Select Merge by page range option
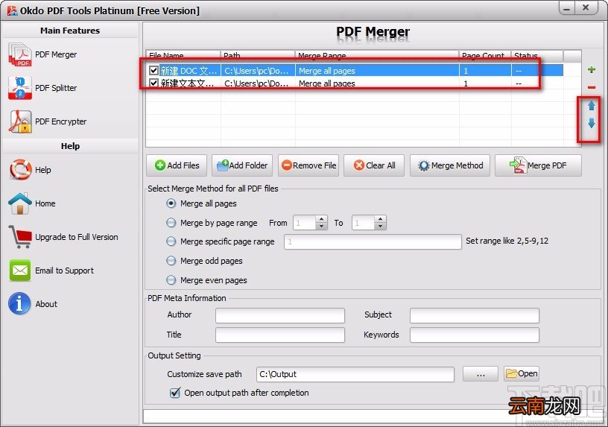 click(x=171, y=223)
